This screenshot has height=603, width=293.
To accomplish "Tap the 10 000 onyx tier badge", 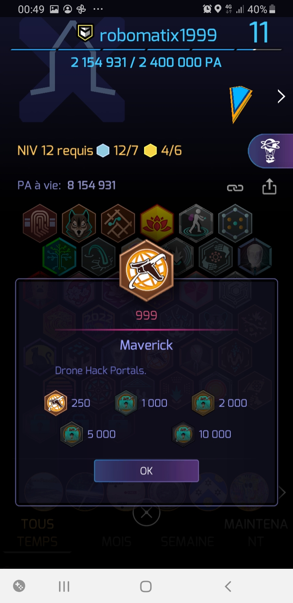I will click(x=183, y=434).
